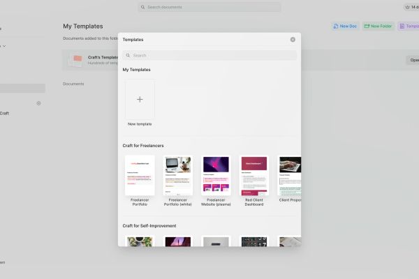
Task: Create a new template with the plus tile
Action: [x=140, y=99]
